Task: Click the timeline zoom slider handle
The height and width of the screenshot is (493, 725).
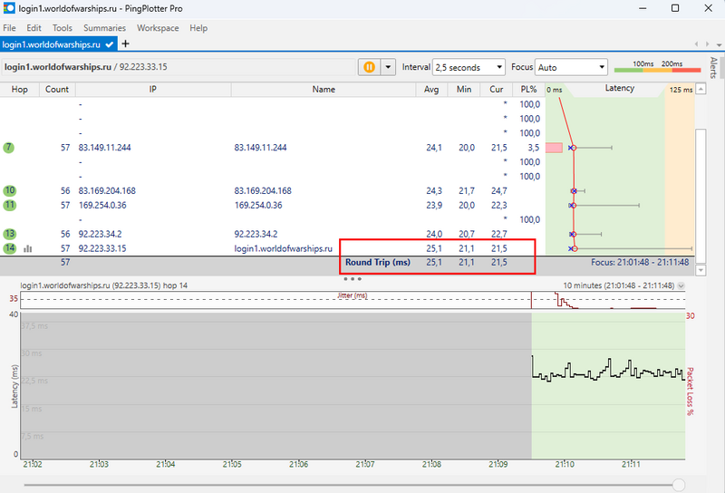Action: coord(678,485)
